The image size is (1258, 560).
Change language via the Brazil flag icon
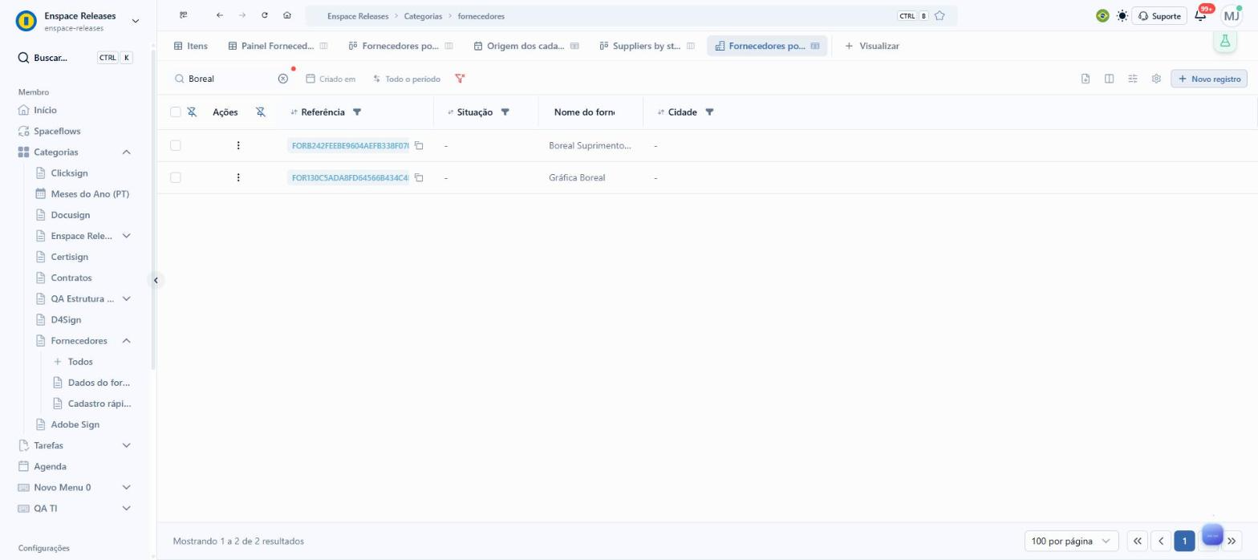pos(1102,15)
